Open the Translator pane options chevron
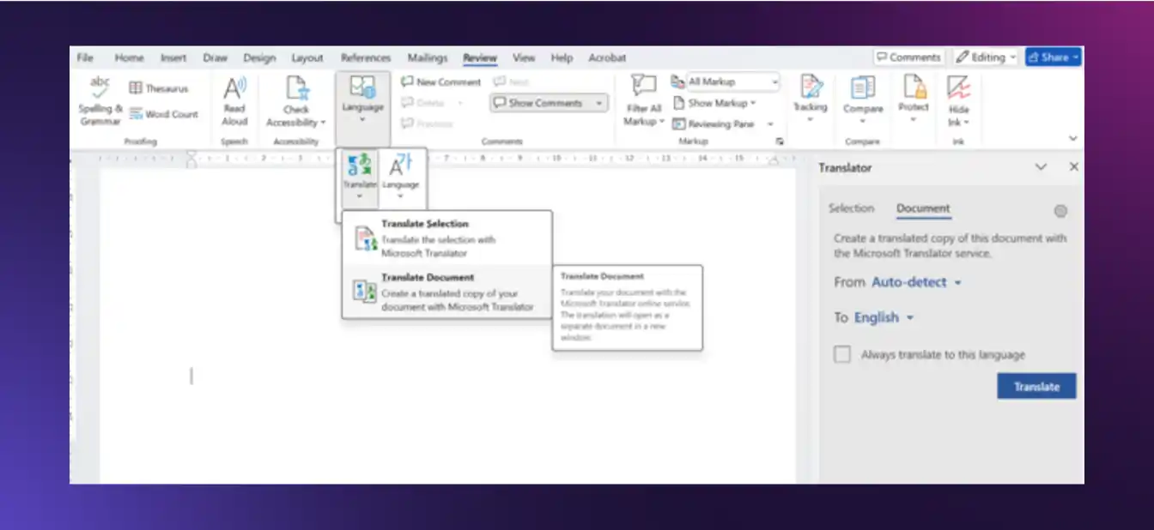This screenshot has width=1154, height=530. 1041,167
